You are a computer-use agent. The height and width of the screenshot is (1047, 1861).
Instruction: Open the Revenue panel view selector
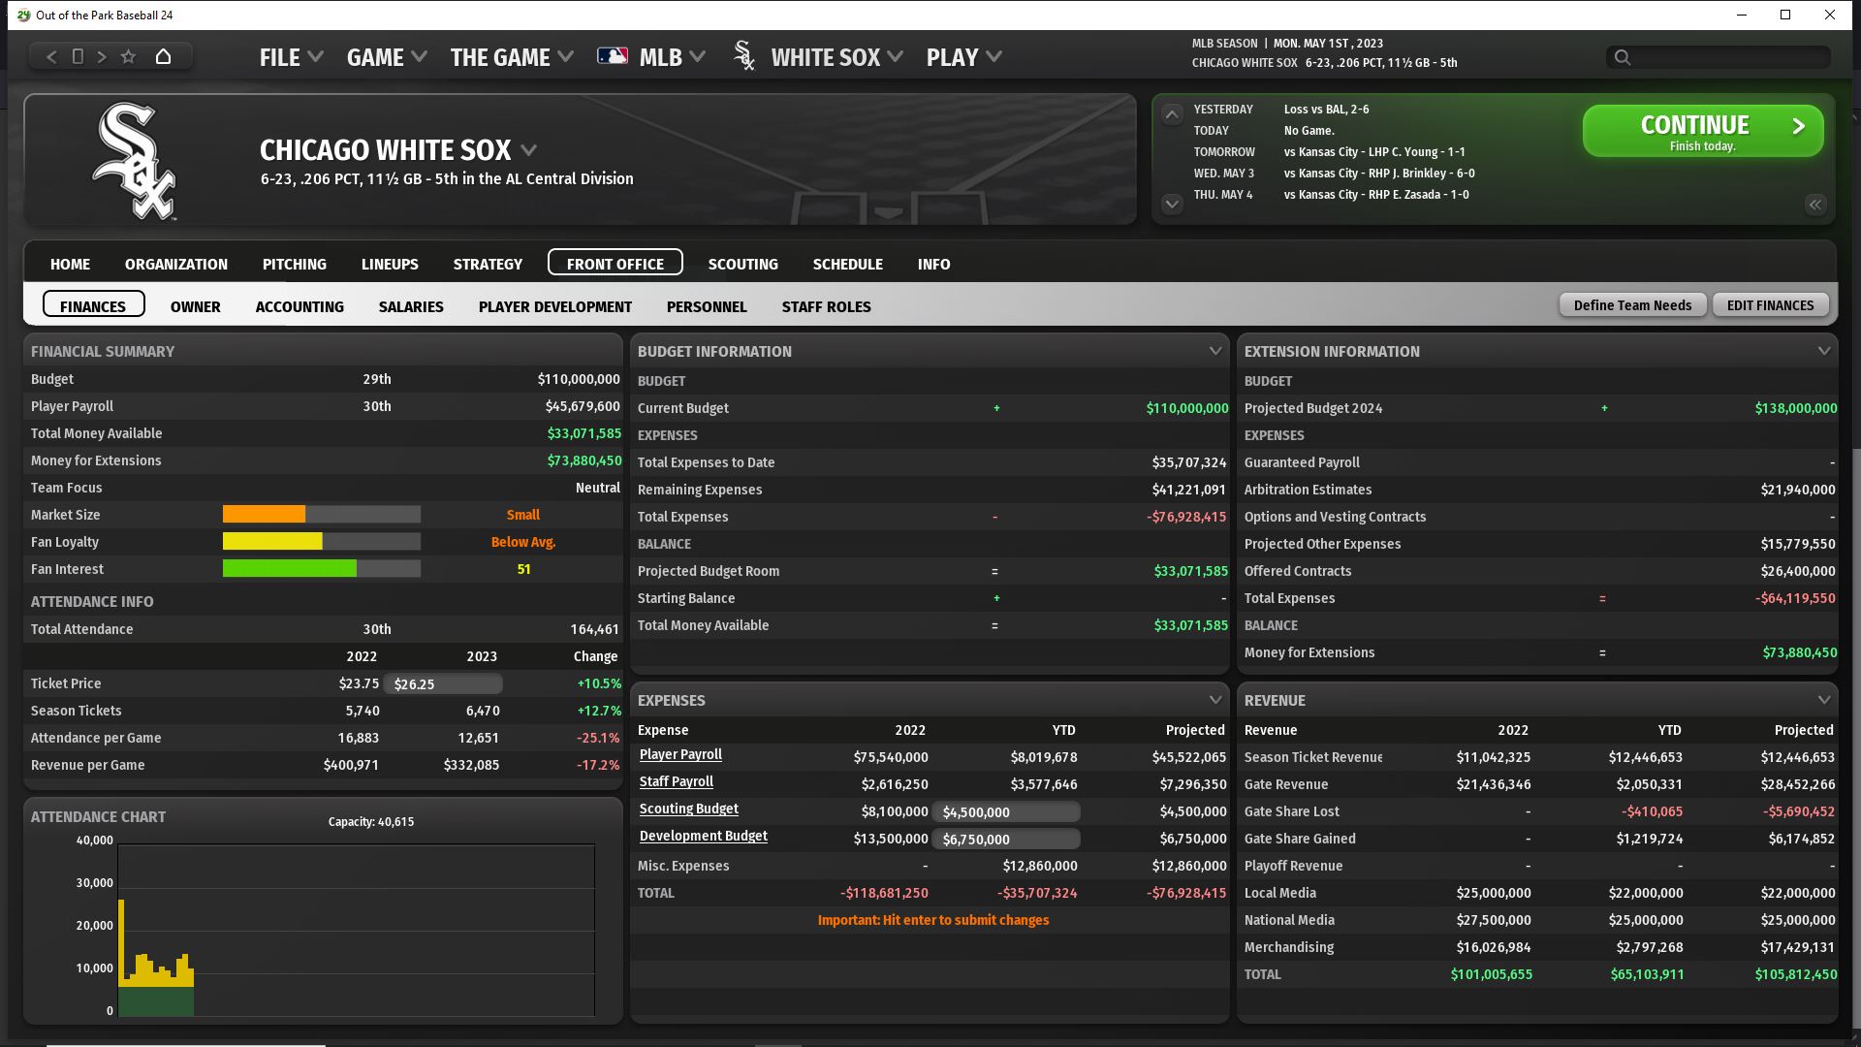pos(1823,700)
